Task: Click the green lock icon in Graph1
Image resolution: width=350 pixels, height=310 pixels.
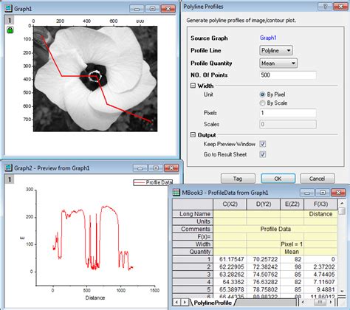Action: (10, 30)
